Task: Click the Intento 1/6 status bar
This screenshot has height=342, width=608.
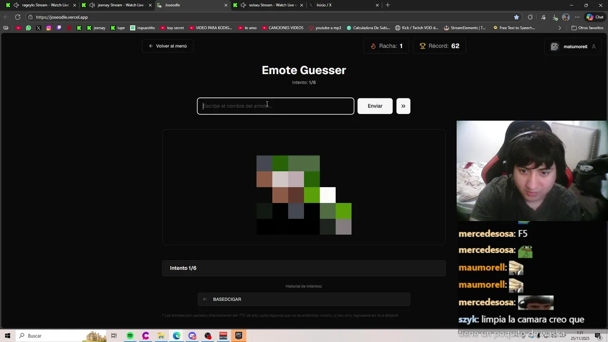Action: [304, 268]
